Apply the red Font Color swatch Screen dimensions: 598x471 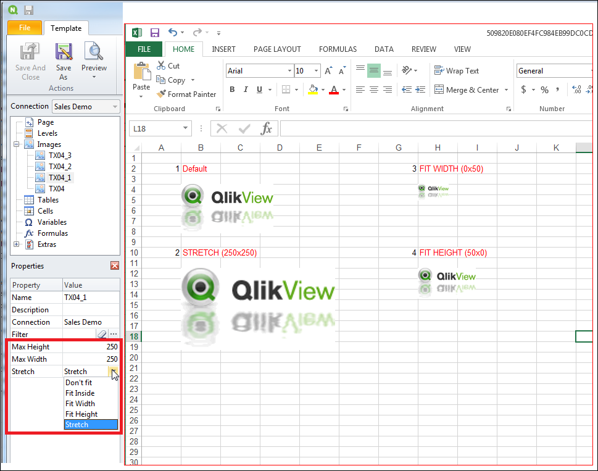334,90
